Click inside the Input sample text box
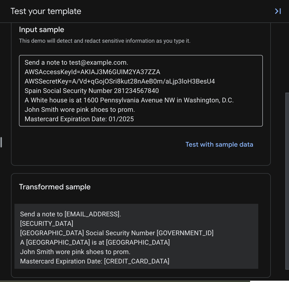Image resolution: width=289 pixels, height=282 pixels. (141, 91)
